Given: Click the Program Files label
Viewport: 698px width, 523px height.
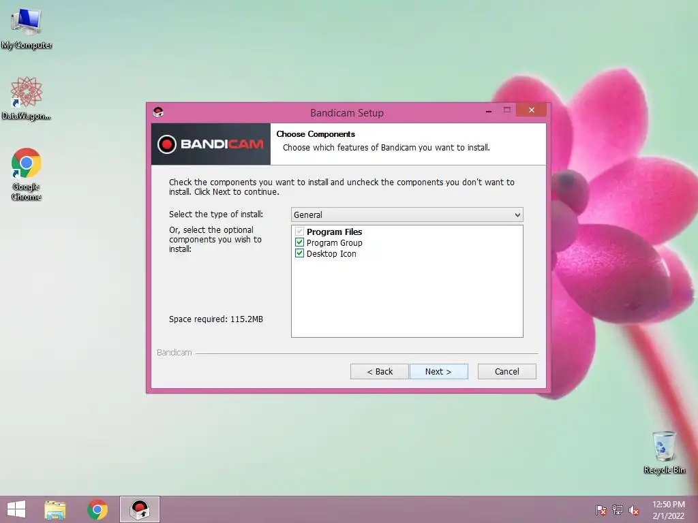Looking at the screenshot, I should [334, 232].
